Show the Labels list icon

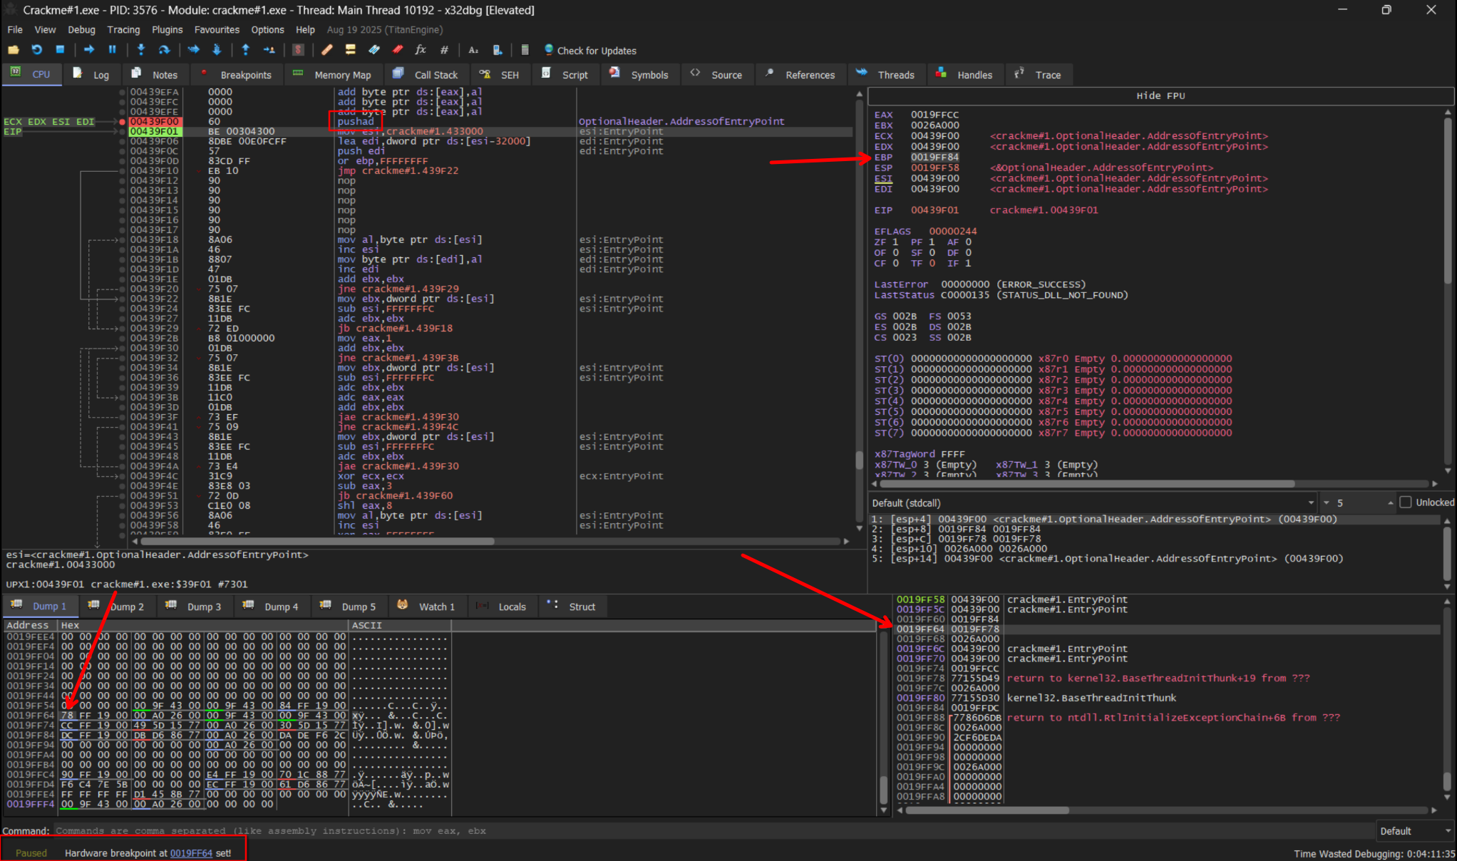374,50
